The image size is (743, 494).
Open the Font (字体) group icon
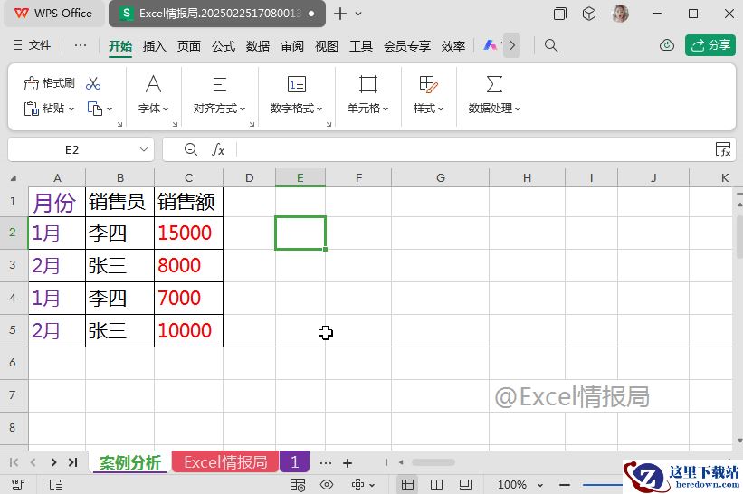point(153,84)
